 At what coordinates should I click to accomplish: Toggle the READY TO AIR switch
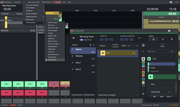click(x=81, y=40)
